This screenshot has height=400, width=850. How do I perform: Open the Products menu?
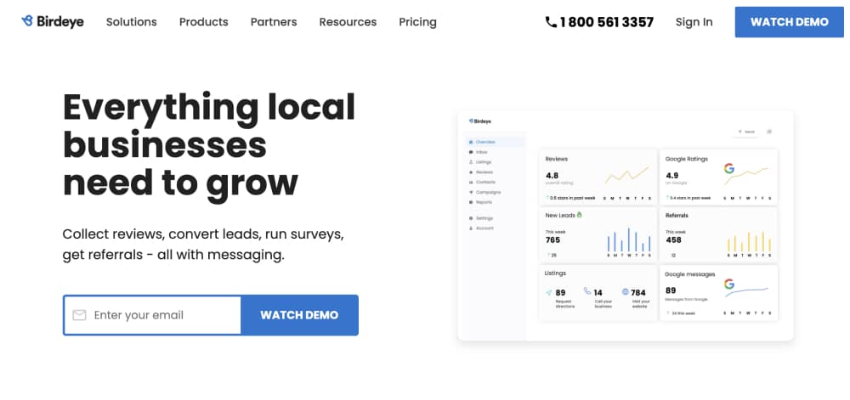click(x=204, y=22)
